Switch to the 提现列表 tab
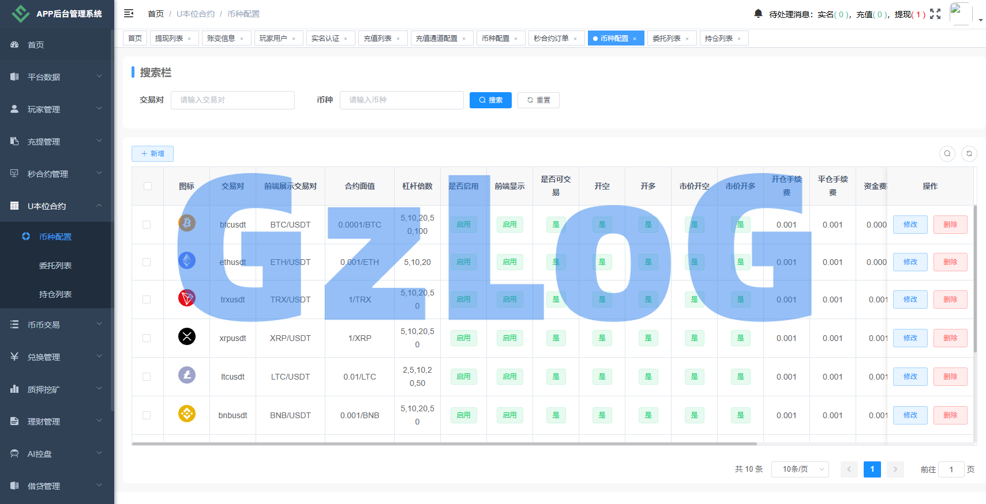 pos(174,38)
